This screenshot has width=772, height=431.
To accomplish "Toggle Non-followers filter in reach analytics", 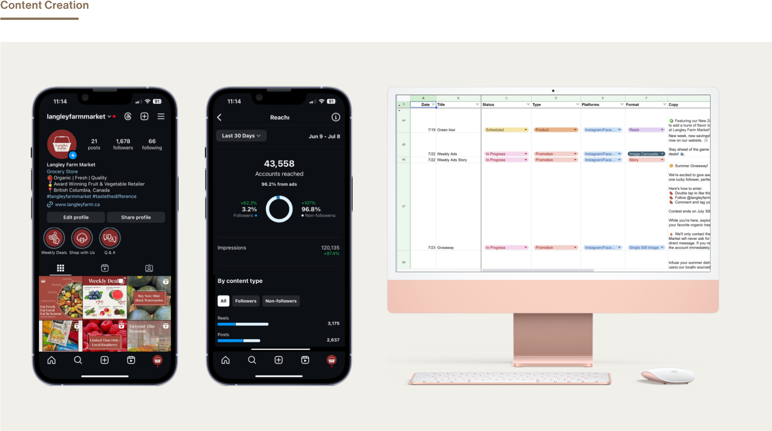I will tap(280, 300).
